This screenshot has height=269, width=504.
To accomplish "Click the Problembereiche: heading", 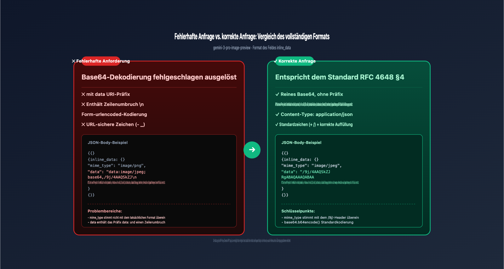I will (105, 211).
